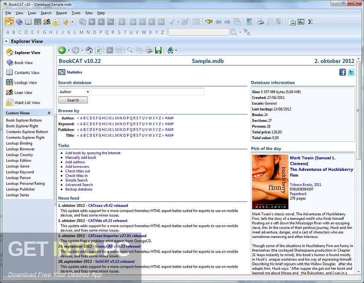The width and height of the screenshot is (364, 283).
Task: Open the Sites menu
Action: [89, 13]
